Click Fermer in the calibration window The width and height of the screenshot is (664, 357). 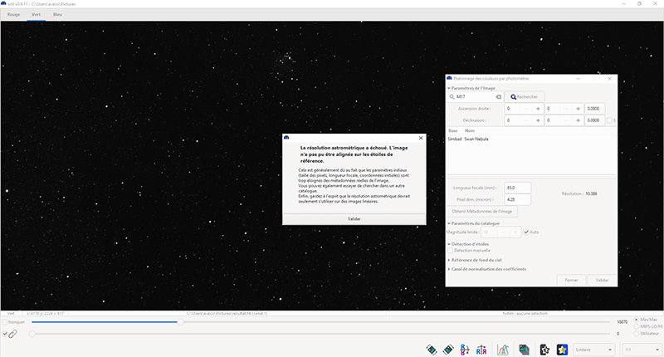[x=571, y=280]
